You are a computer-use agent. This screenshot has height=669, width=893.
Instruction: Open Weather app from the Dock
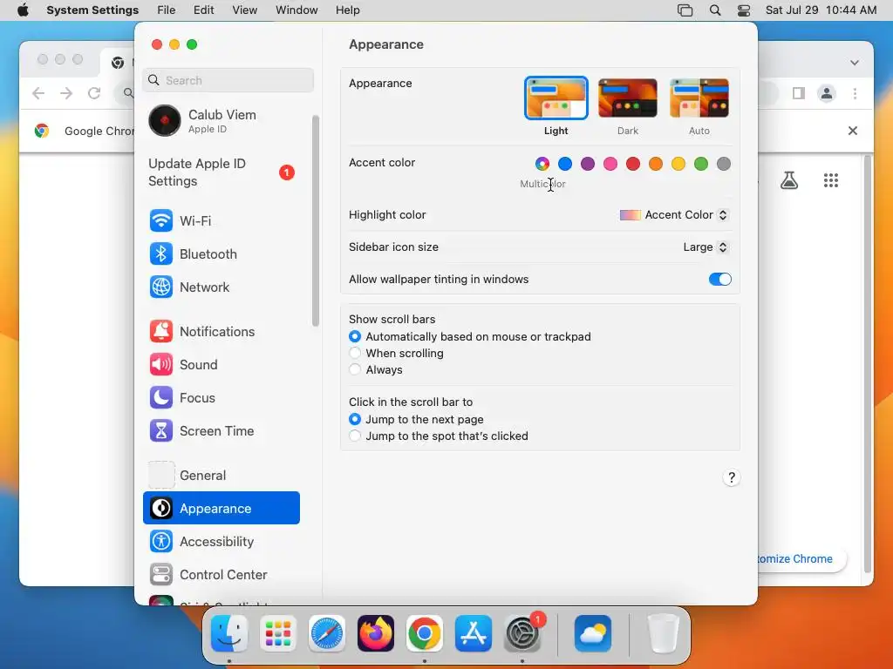593,633
